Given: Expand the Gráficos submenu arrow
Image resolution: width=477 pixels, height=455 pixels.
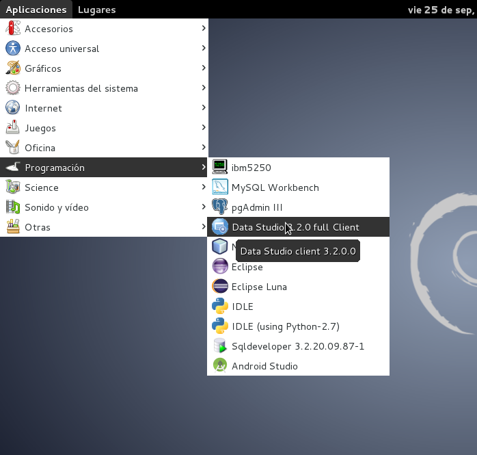Looking at the screenshot, I should [204, 68].
